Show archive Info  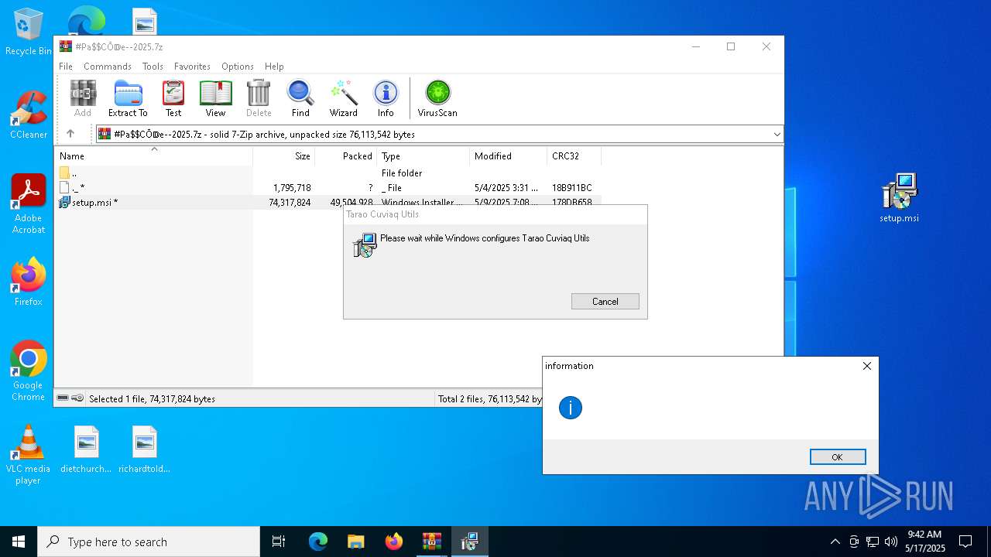386,98
